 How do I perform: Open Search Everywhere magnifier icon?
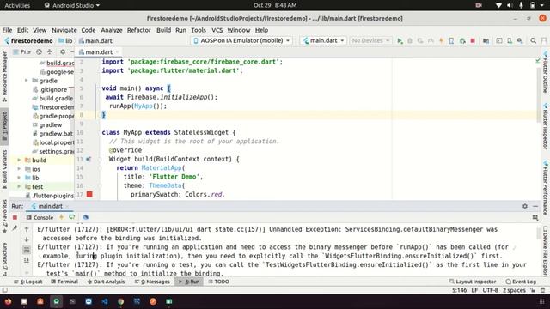pos(533,41)
